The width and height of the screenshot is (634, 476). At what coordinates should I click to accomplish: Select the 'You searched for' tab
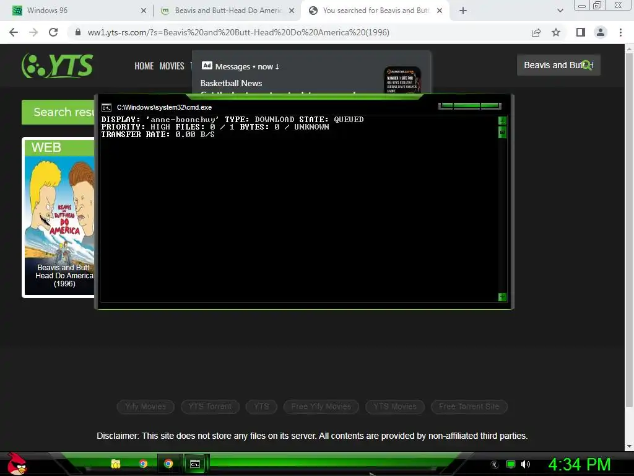coord(374,11)
